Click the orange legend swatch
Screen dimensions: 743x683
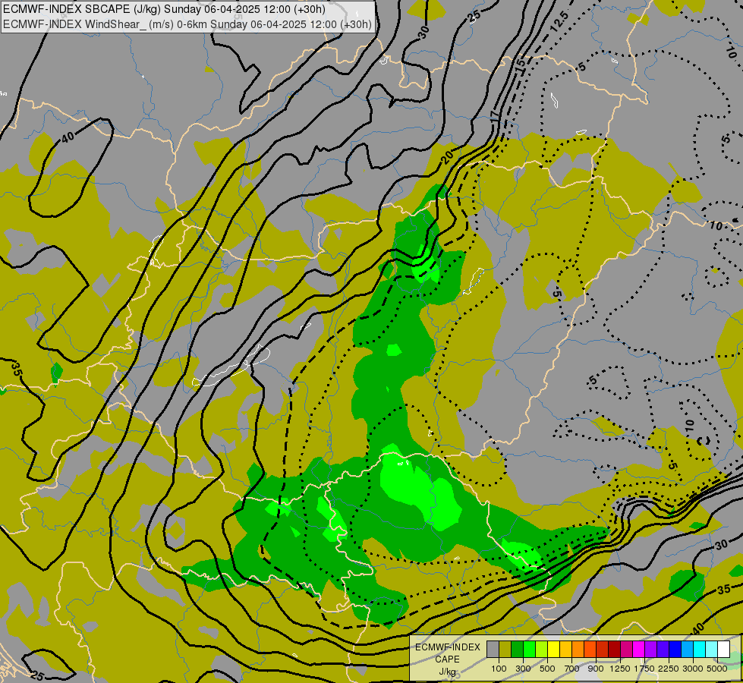[x=578, y=649]
